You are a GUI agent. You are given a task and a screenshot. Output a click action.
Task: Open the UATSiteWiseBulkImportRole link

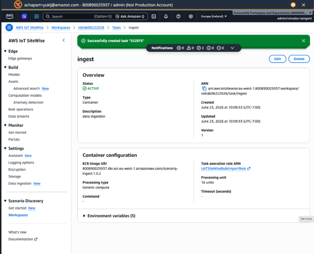[226, 169]
